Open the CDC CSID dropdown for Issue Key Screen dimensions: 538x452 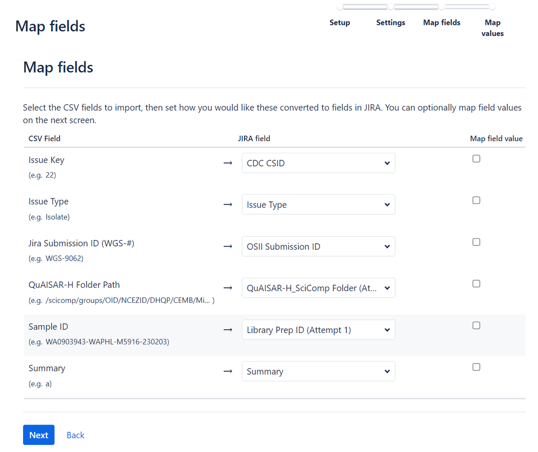click(318, 163)
